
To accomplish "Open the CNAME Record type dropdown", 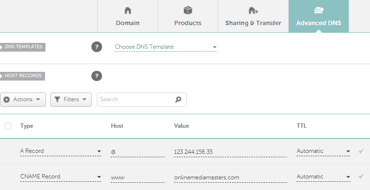I will tap(60, 177).
